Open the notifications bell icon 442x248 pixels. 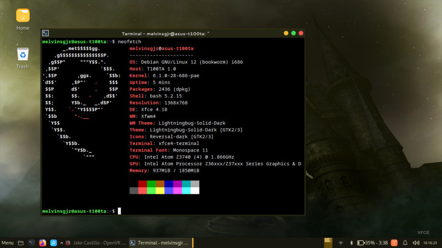(x=405, y=243)
